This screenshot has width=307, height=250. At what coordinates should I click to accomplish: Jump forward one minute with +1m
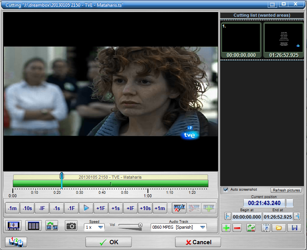(160, 208)
